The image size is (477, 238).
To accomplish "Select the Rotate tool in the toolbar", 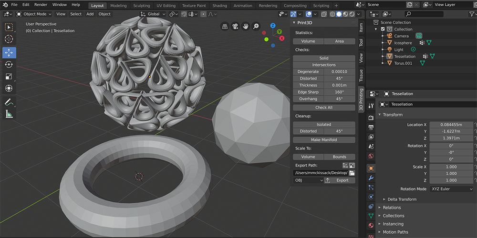I will click(x=9, y=64).
